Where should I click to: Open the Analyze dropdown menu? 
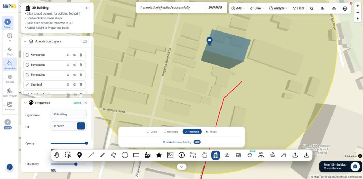click(x=278, y=8)
